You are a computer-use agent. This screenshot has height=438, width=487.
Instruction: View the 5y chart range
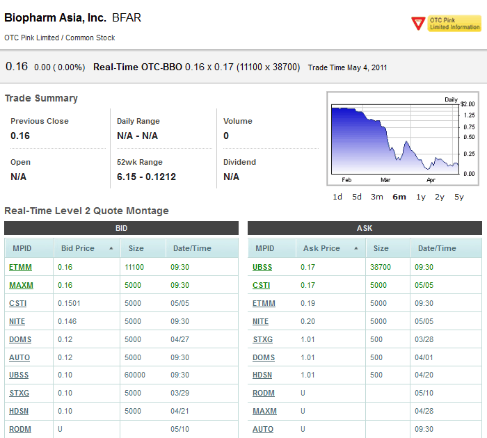click(459, 197)
